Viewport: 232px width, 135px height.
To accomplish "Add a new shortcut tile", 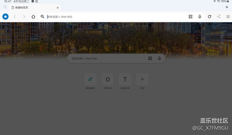I will pyautogui.click(x=142, y=79).
